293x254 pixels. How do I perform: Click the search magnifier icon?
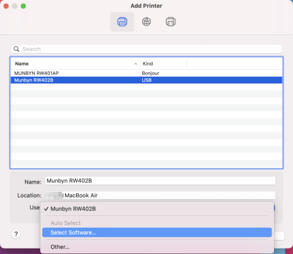click(17, 49)
